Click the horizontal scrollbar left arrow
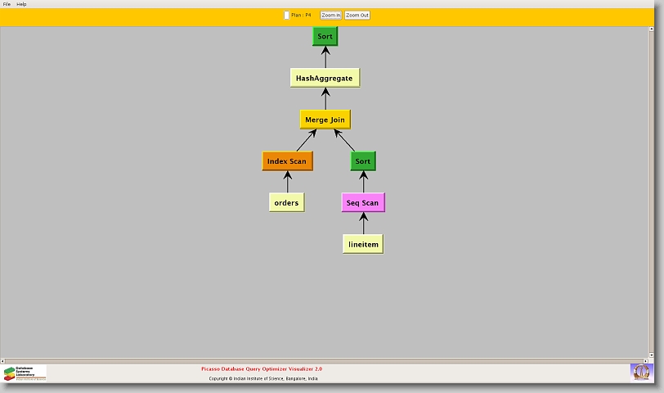This screenshot has height=393, width=664. pyautogui.click(x=3, y=360)
